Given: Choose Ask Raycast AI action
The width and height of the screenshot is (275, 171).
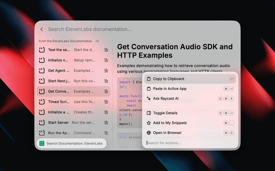Looking at the screenshot, I should tap(190, 99).
